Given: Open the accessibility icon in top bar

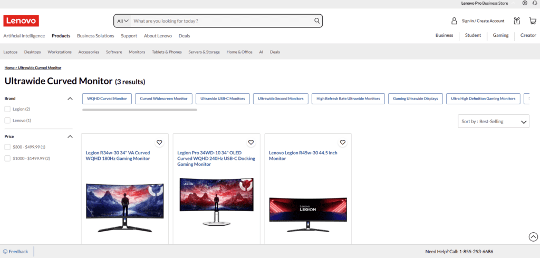Looking at the screenshot, I should [x=525, y=3].
